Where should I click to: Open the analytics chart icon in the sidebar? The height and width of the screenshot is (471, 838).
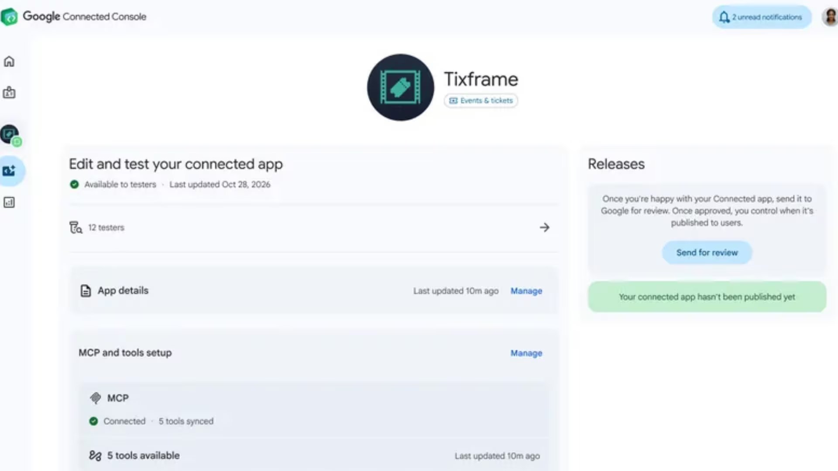(x=9, y=202)
